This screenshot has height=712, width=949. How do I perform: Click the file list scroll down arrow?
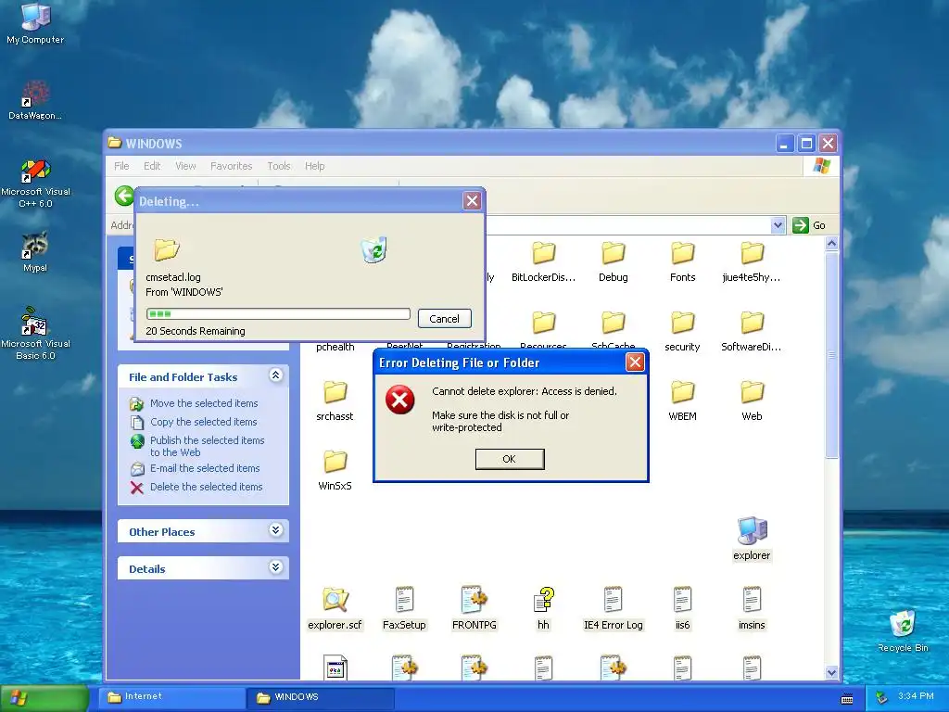pyautogui.click(x=831, y=672)
